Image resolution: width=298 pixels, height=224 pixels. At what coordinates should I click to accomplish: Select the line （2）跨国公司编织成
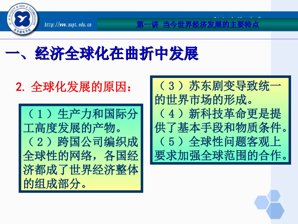point(82,142)
